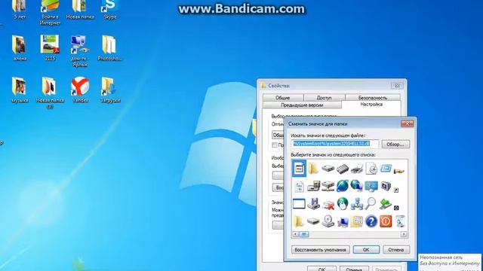Image resolution: width=483 pixels, height=271 pixels.
Task: Select the дом-те - Ярлык shortcut
Action: pos(80,51)
